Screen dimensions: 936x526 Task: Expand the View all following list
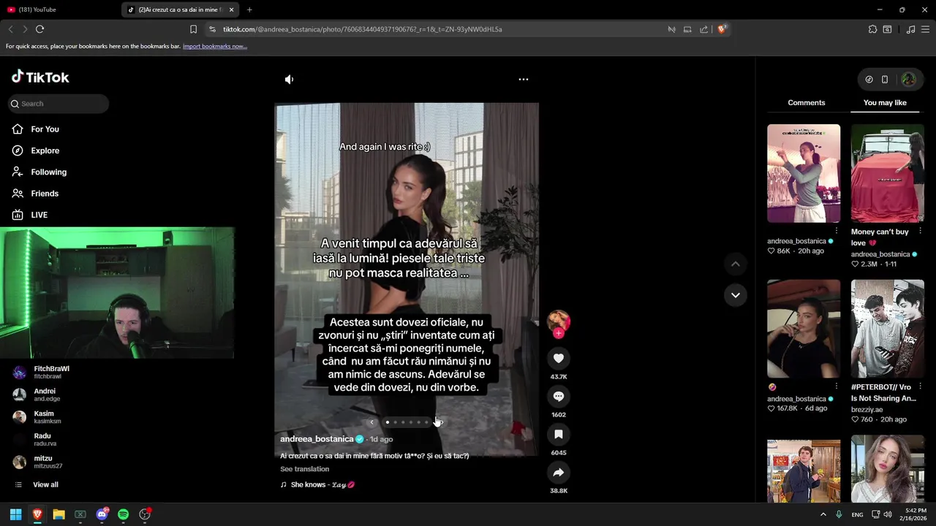click(37, 485)
